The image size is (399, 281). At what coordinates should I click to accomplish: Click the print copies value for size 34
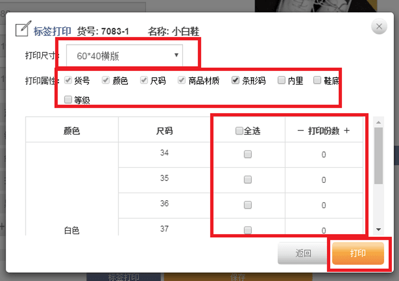point(324,155)
